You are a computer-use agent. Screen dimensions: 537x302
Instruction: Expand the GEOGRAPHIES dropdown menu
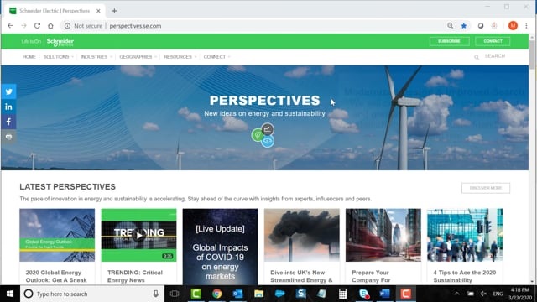tap(138, 57)
